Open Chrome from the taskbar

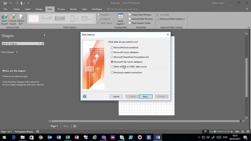[x=40, y=137]
